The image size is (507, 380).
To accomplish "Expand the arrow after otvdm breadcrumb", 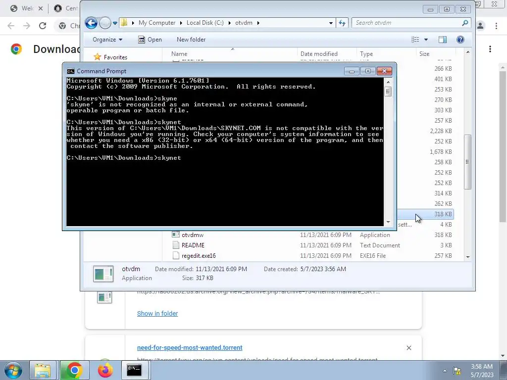I will (x=258, y=23).
